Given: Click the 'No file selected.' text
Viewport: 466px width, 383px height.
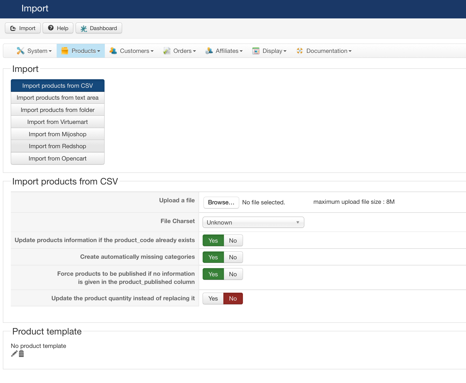Looking at the screenshot, I should click(x=263, y=202).
